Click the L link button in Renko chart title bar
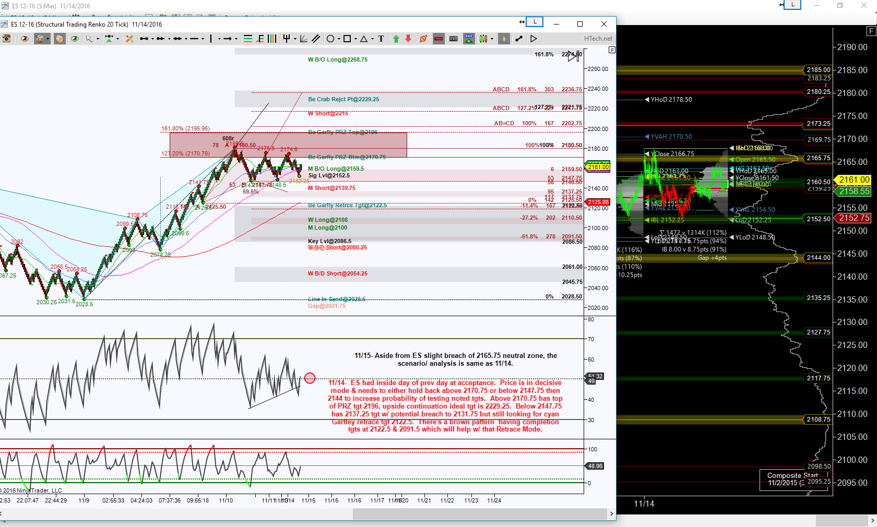 tap(535, 22)
